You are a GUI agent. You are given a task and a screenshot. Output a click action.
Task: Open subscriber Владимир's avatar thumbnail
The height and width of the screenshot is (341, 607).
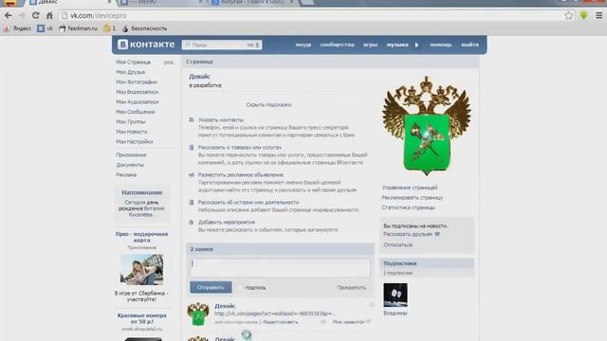(395, 295)
